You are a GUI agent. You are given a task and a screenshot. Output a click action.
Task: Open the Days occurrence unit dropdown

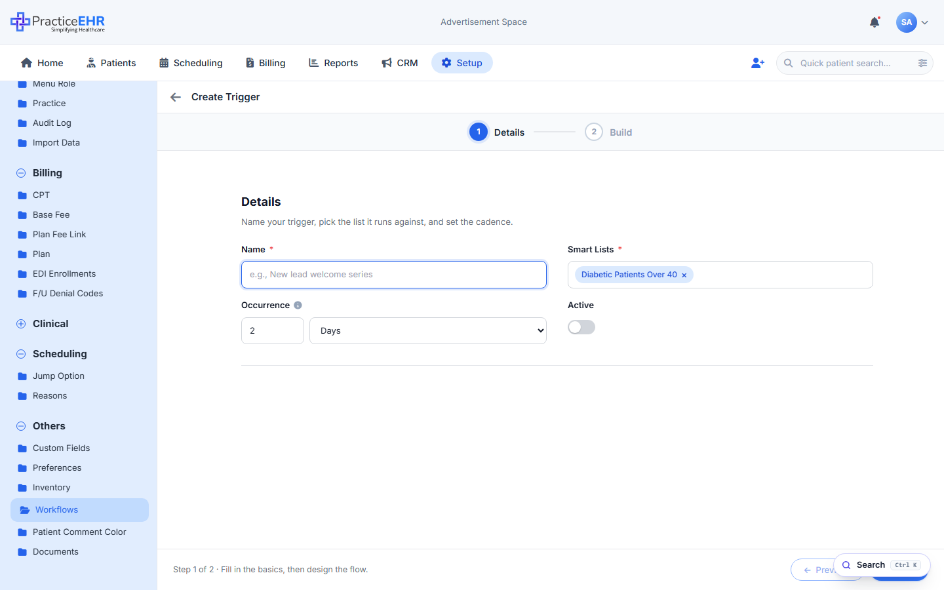pos(428,331)
